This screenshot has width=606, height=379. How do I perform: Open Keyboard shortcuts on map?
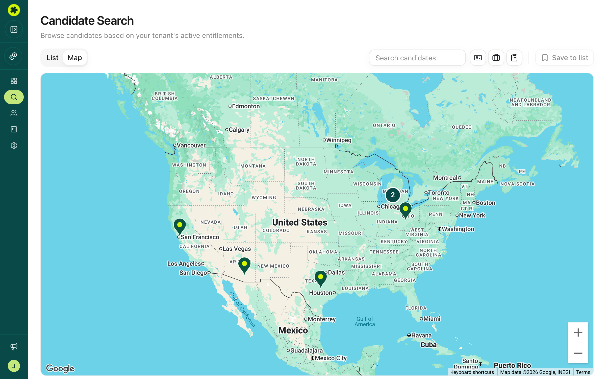pyautogui.click(x=472, y=372)
